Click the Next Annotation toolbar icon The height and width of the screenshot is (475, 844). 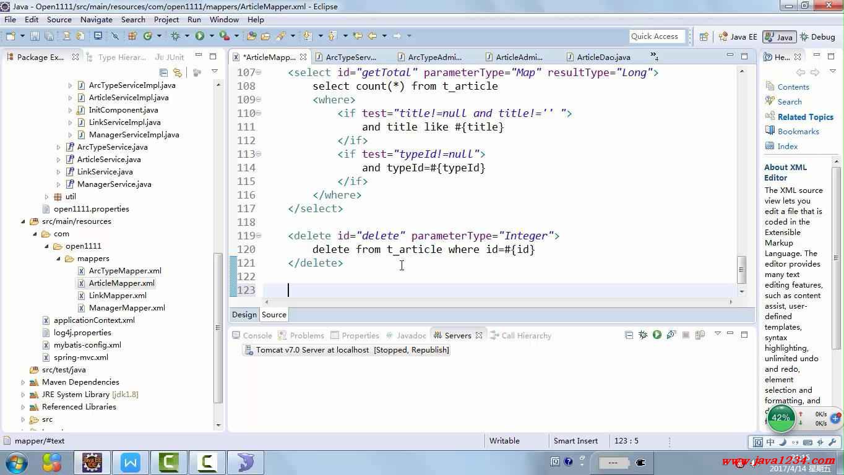[x=308, y=36]
